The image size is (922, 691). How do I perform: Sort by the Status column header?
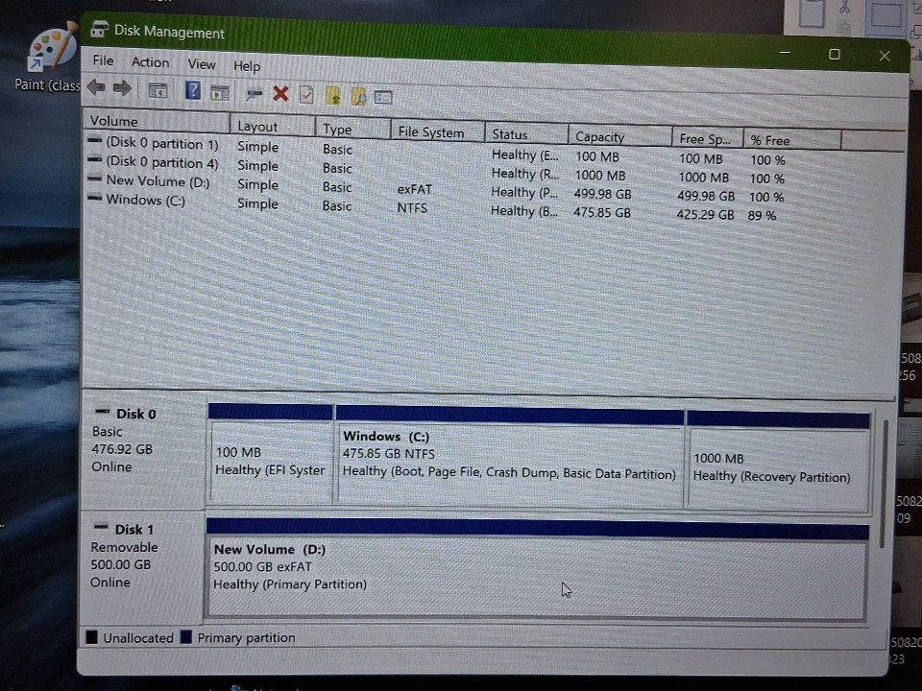click(526, 134)
